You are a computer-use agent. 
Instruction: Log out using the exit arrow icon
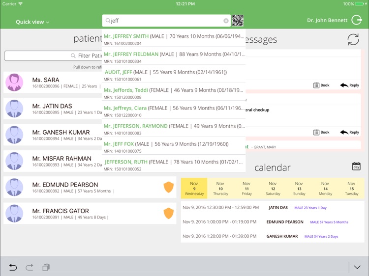(357, 20)
